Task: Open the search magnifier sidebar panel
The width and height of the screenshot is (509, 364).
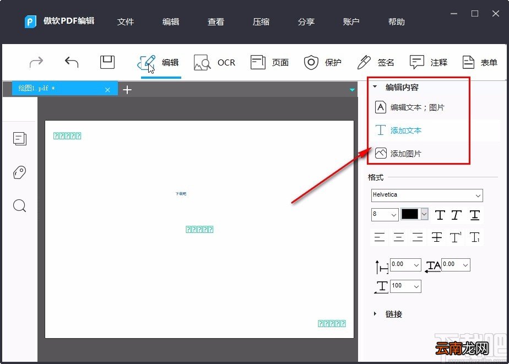Action: [19, 206]
